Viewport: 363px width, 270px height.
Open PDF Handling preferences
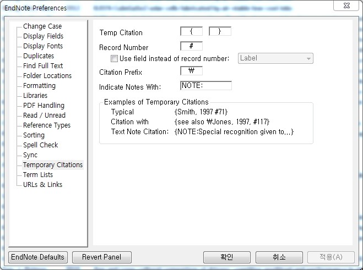44,106
